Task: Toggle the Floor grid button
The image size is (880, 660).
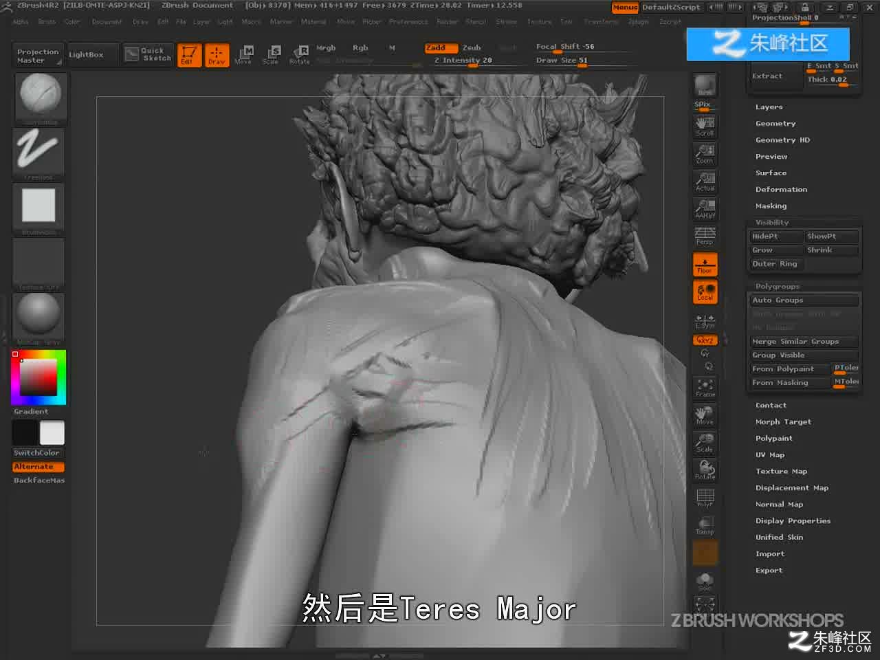Action: pos(705,264)
